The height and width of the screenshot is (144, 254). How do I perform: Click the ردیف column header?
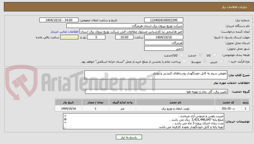click(245, 102)
